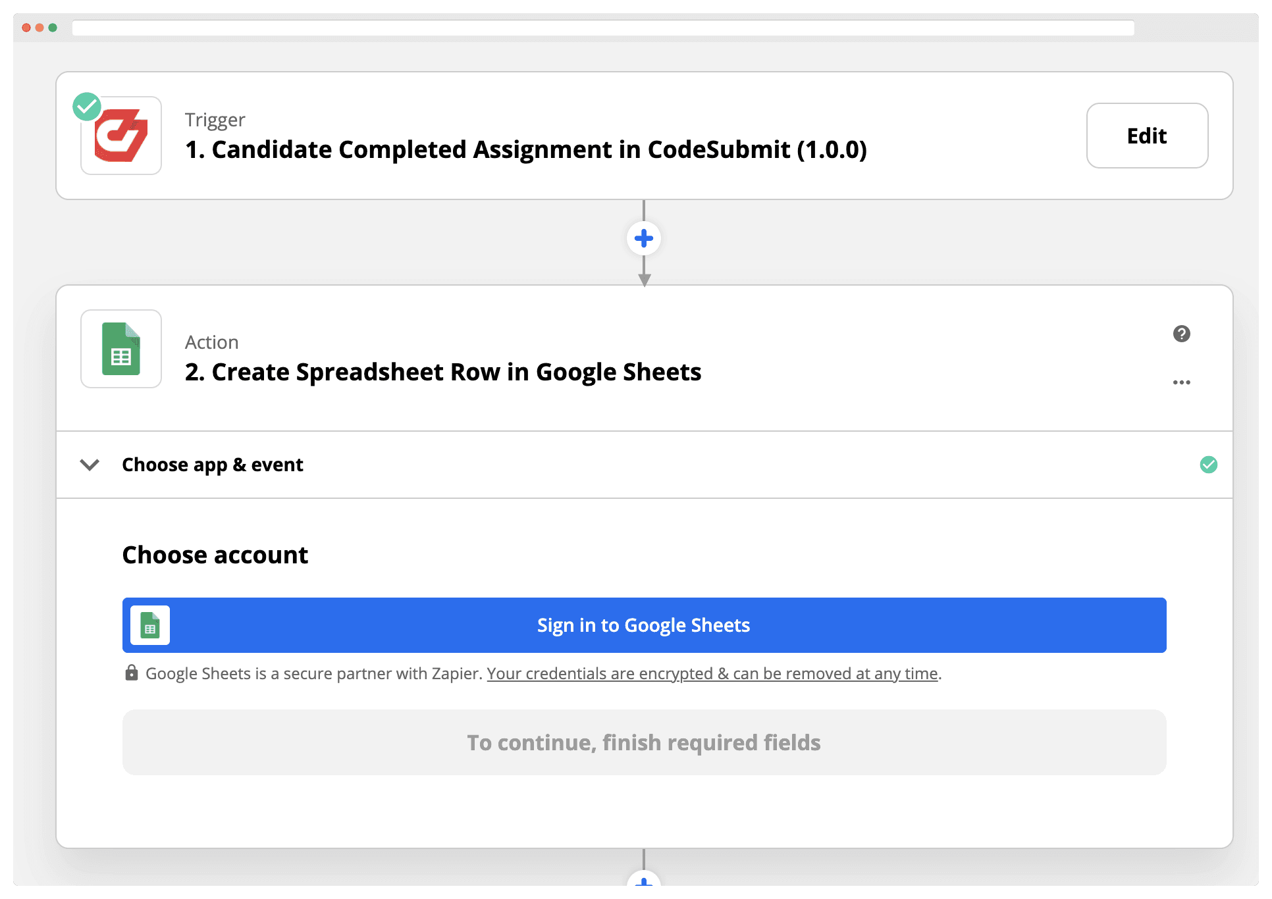Open help via the question mark icon
The height and width of the screenshot is (899, 1272).
coord(1182,334)
